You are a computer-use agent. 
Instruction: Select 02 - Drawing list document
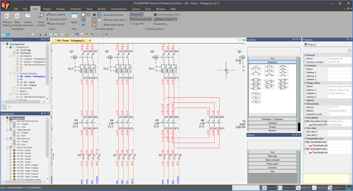pyautogui.click(x=23, y=53)
